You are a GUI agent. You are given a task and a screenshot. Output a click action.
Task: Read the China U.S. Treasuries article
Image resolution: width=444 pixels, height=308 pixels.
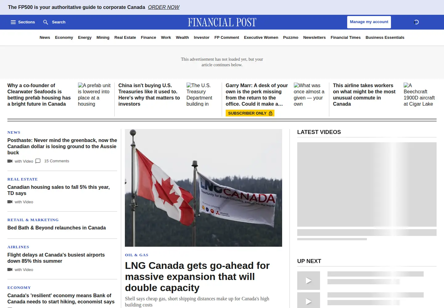[x=149, y=95]
